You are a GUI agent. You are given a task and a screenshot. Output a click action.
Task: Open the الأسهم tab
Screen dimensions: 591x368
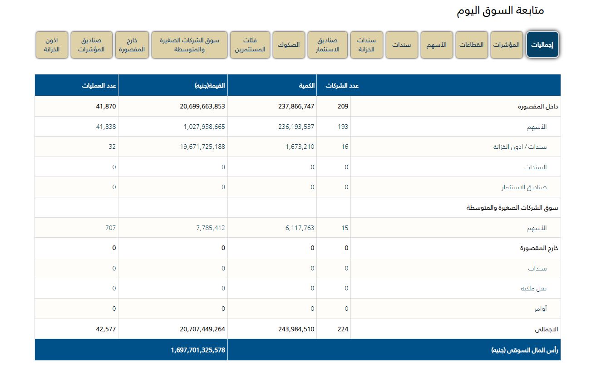click(437, 45)
